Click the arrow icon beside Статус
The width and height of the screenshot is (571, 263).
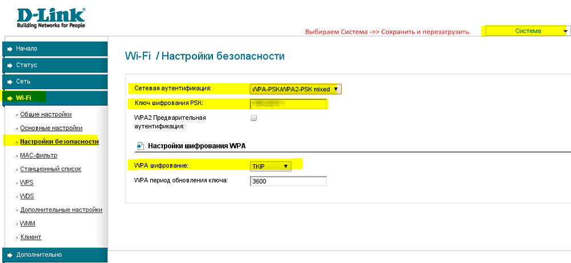[10, 66]
